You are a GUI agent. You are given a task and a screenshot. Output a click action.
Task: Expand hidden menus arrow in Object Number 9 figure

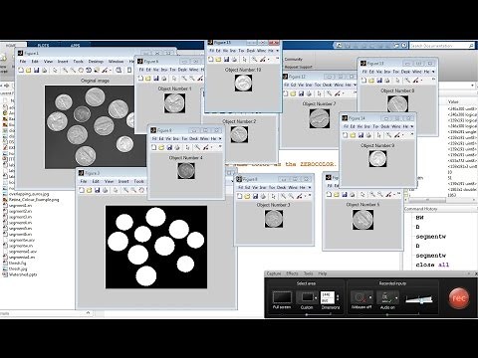[412, 126]
